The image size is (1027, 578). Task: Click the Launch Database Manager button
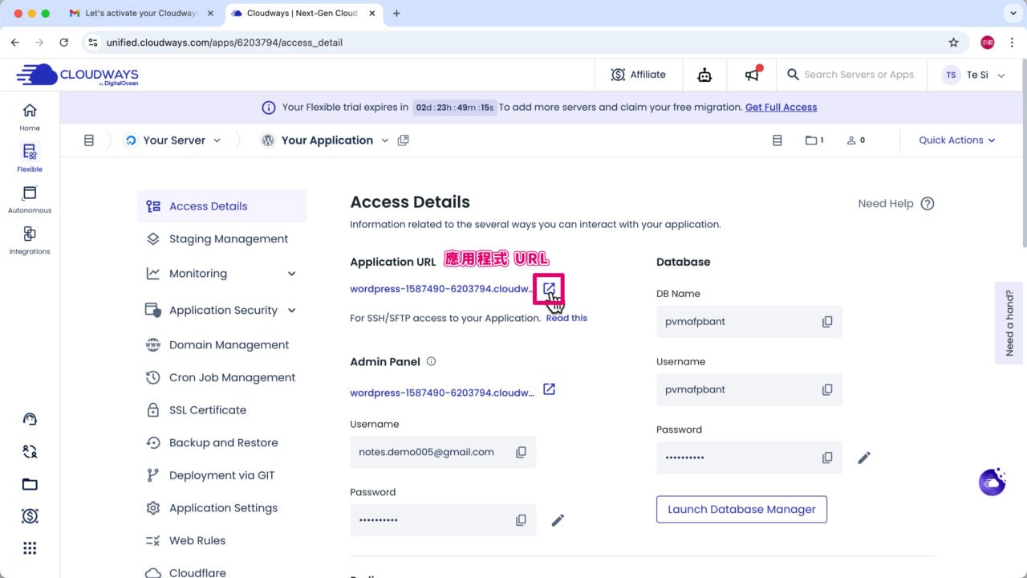click(741, 509)
